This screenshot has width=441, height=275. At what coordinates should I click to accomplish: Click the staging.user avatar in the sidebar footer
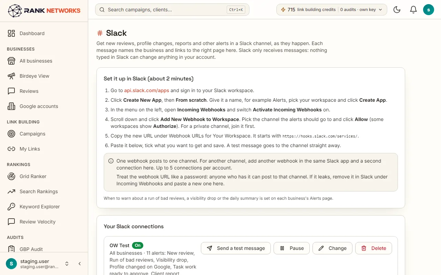point(11,264)
